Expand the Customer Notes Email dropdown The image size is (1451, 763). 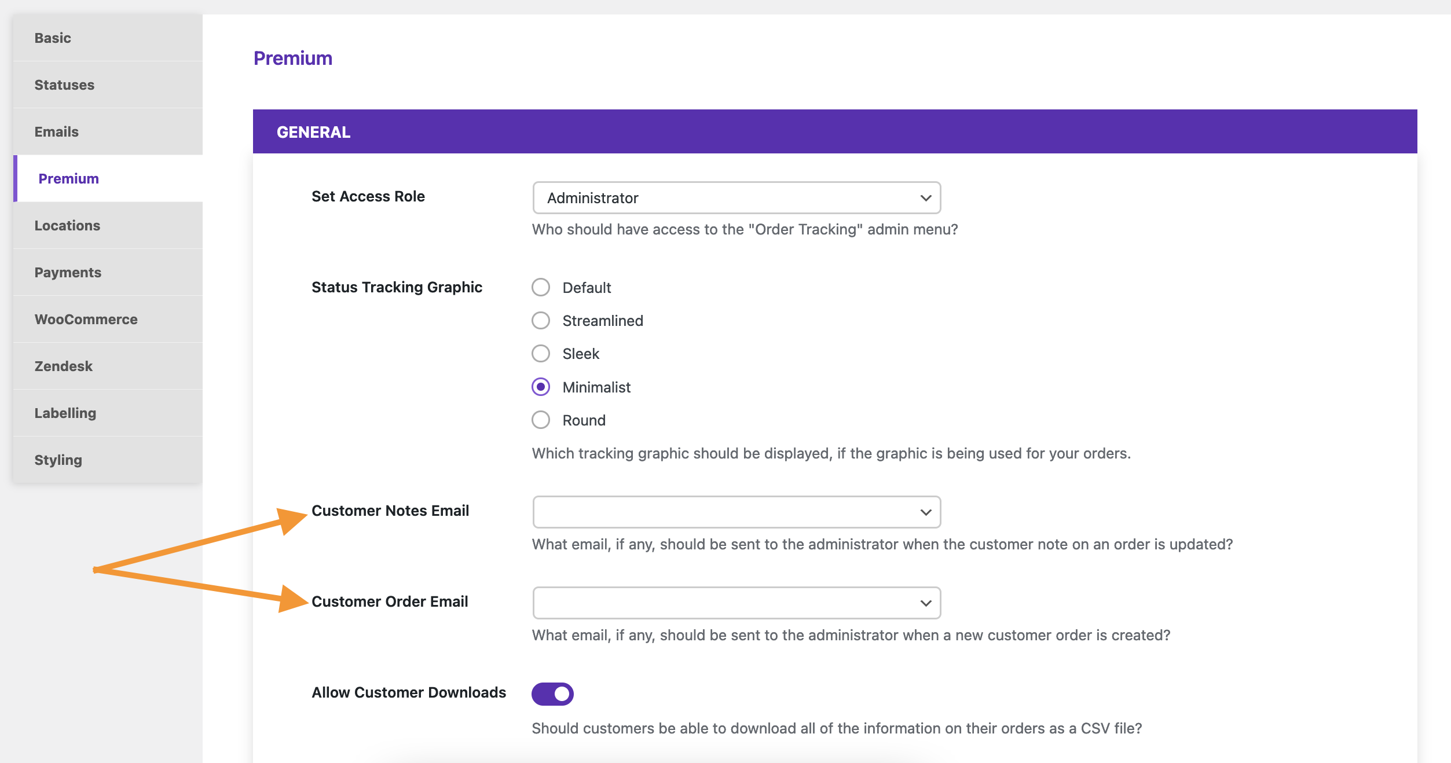(x=737, y=512)
